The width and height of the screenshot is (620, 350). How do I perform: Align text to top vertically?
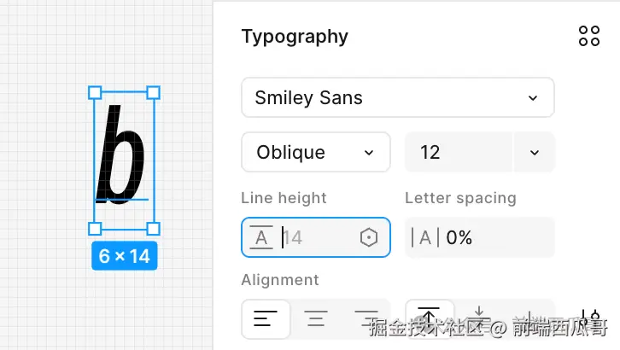pyautogui.click(x=429, y=318)
